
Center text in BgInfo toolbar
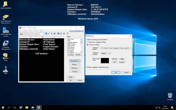pyautogui.click(x=61, y=34)
